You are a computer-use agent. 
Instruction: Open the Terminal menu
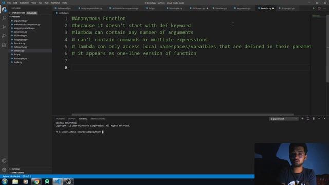[56, 3]
